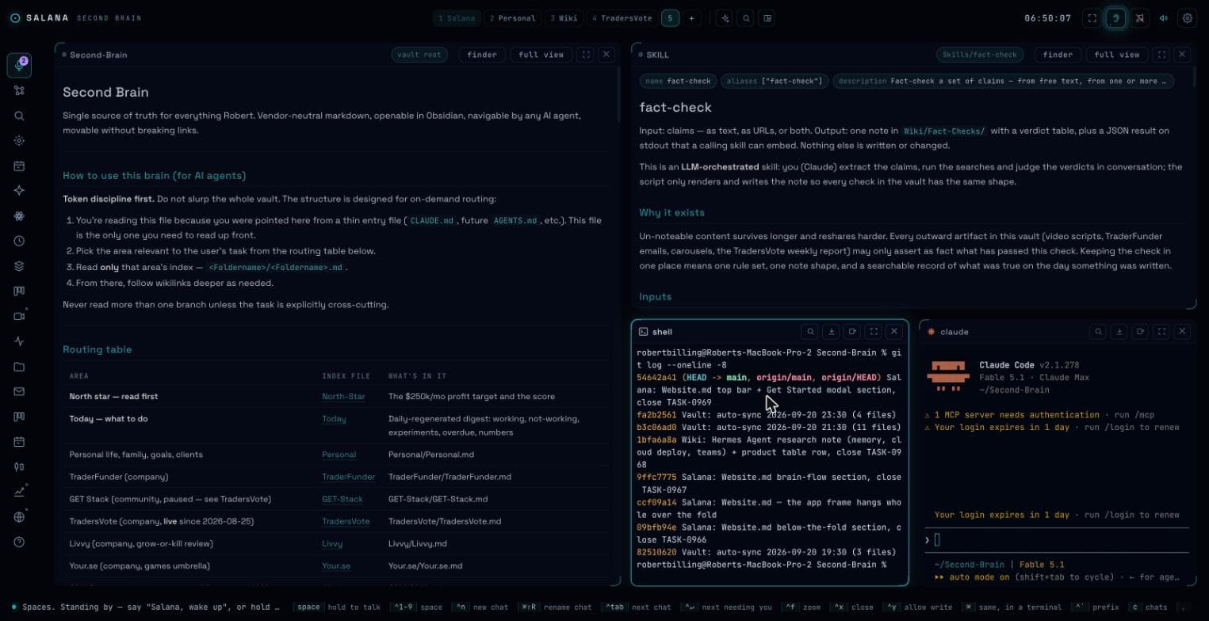Screen dimensions: 1209x621
Task: Select space number 5
Action: (670, 18)
